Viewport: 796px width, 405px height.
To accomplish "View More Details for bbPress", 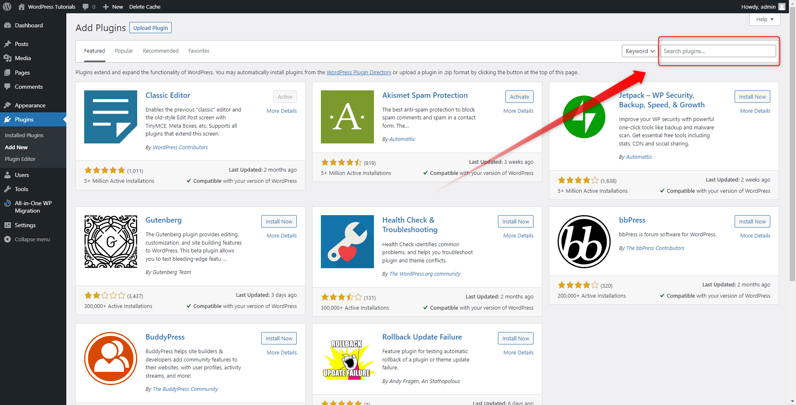I will coord(755,235).
